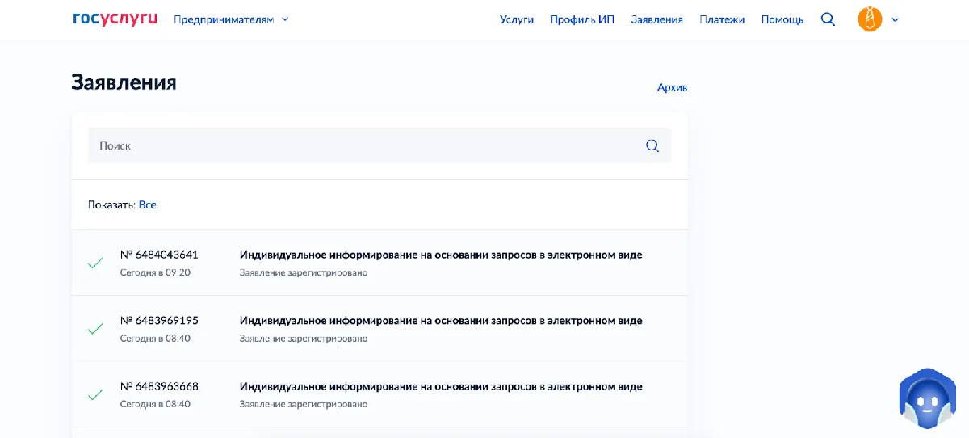This screenshot has height=438, width=969.
Task: Open Платежи menu item
Action: (723, 19)
